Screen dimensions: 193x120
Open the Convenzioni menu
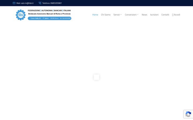pos(131,15)
